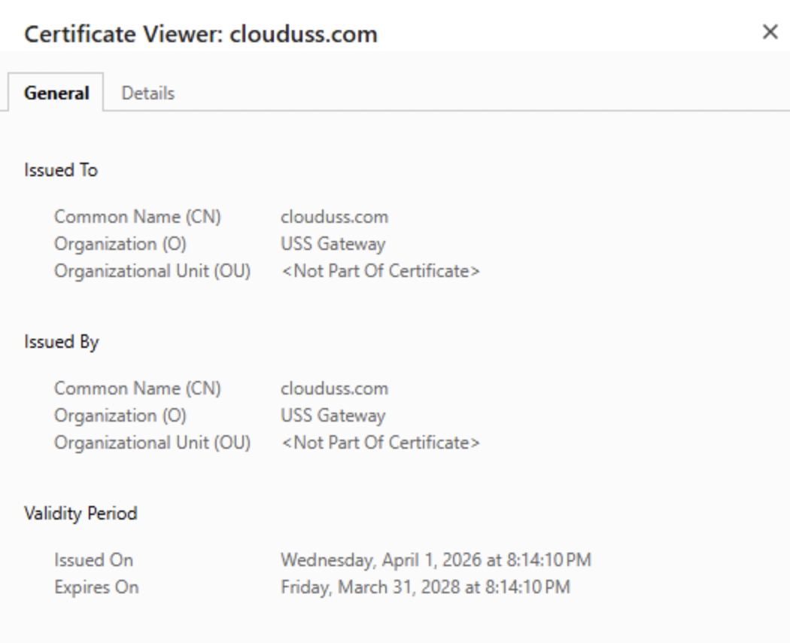This screenshot has width=790, height=643.
Task: Click USS Gateway organization under Issued By
Action: [x=333, y=416]
